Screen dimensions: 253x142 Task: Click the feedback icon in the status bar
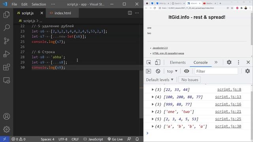tap(129, 139)
